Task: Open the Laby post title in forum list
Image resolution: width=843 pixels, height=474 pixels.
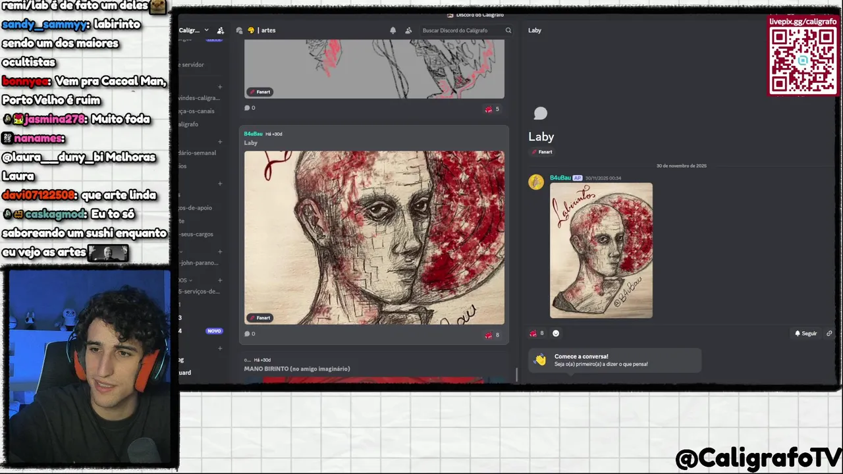Action: click(251, 143)
